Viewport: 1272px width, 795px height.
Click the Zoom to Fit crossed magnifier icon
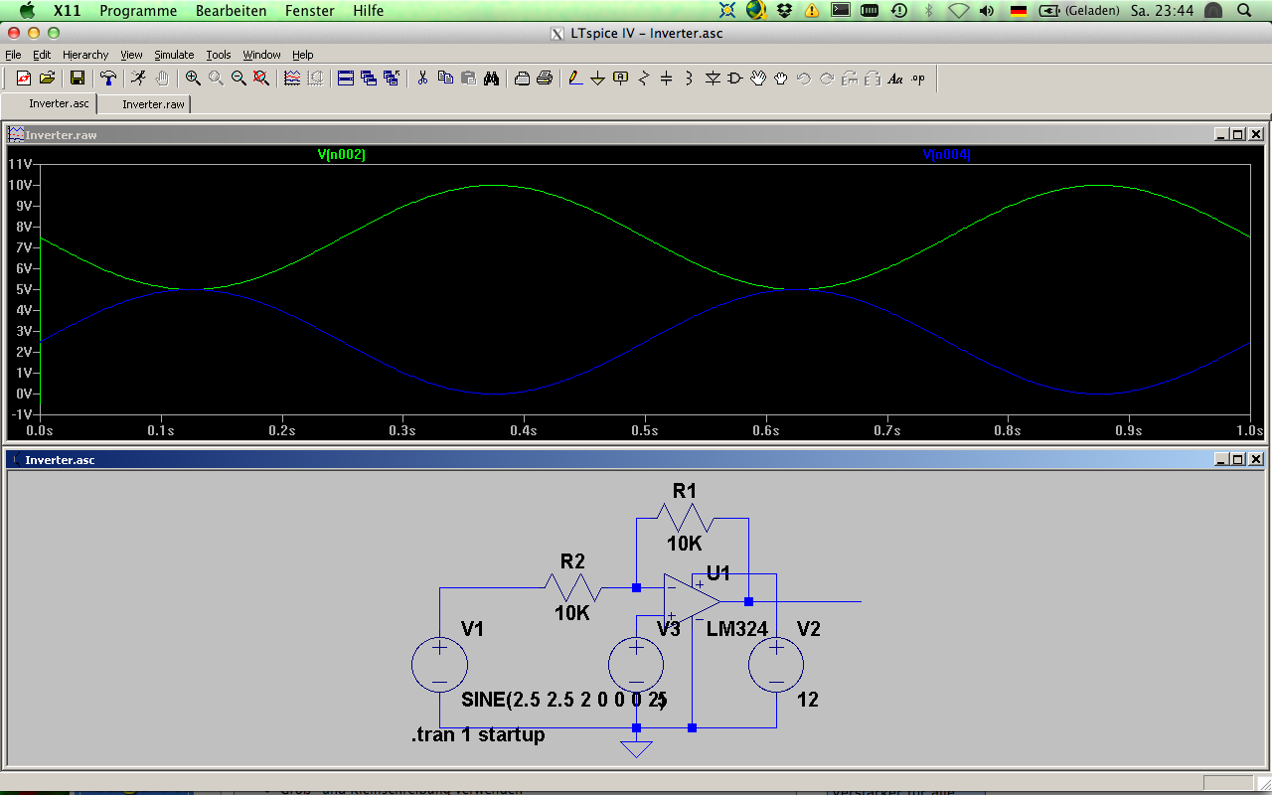[x=261, y=79]
